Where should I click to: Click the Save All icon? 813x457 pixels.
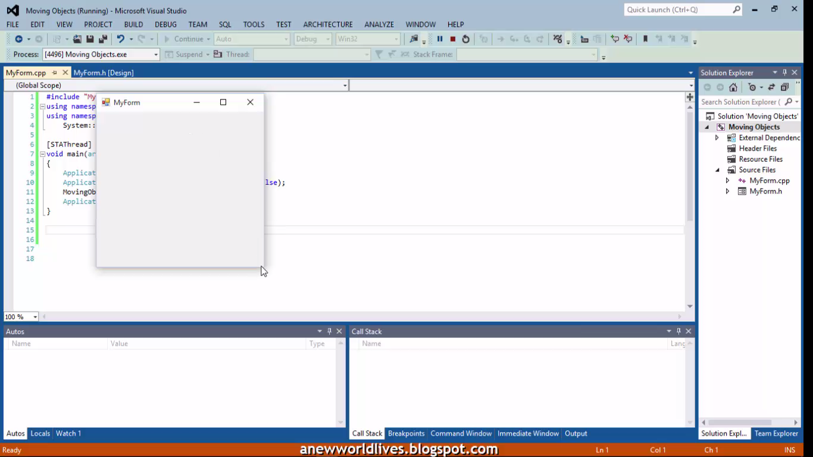104,39
